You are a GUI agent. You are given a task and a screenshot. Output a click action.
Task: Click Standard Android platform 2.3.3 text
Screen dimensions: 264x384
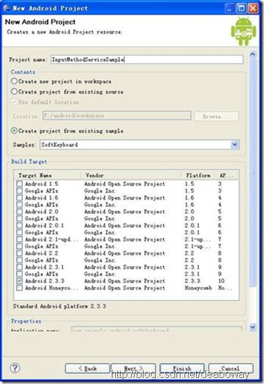(x=60, y=306)
